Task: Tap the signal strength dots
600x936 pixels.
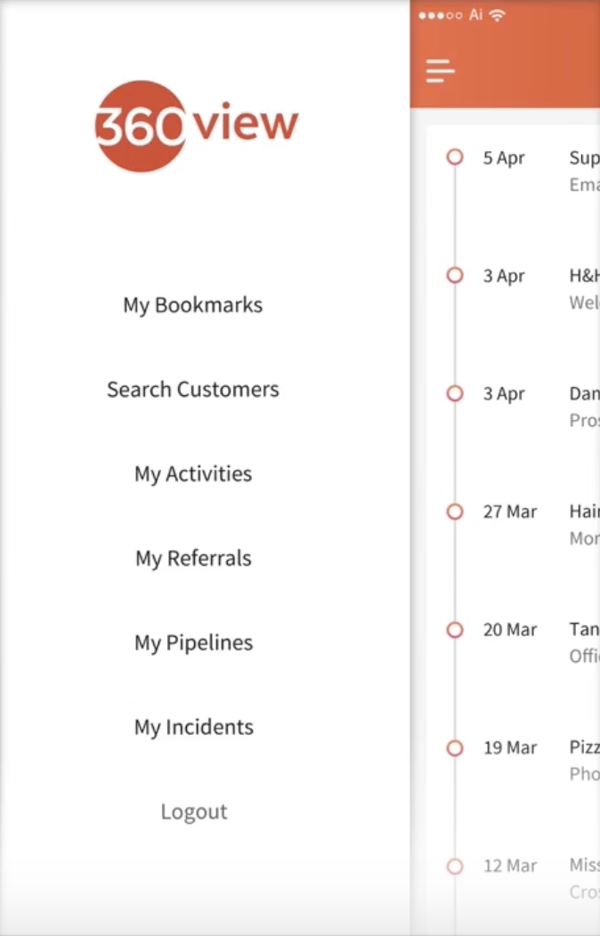Action: [x=441, y=15]
